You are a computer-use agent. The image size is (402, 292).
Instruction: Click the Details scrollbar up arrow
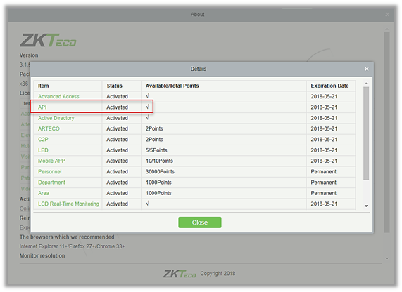tap(366, 84)
